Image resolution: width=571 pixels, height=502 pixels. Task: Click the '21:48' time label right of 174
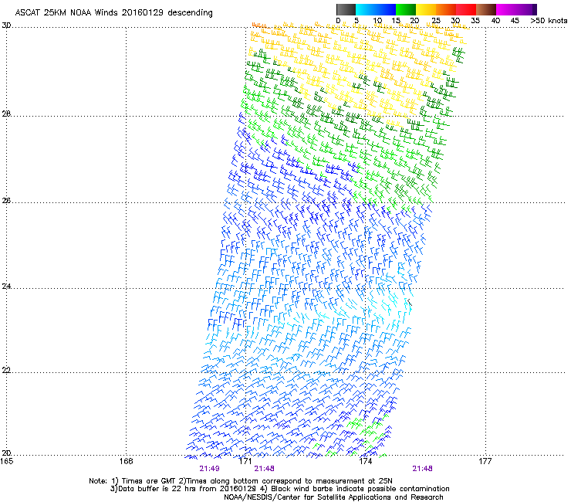pyautogui.click(x=422, y=469)
